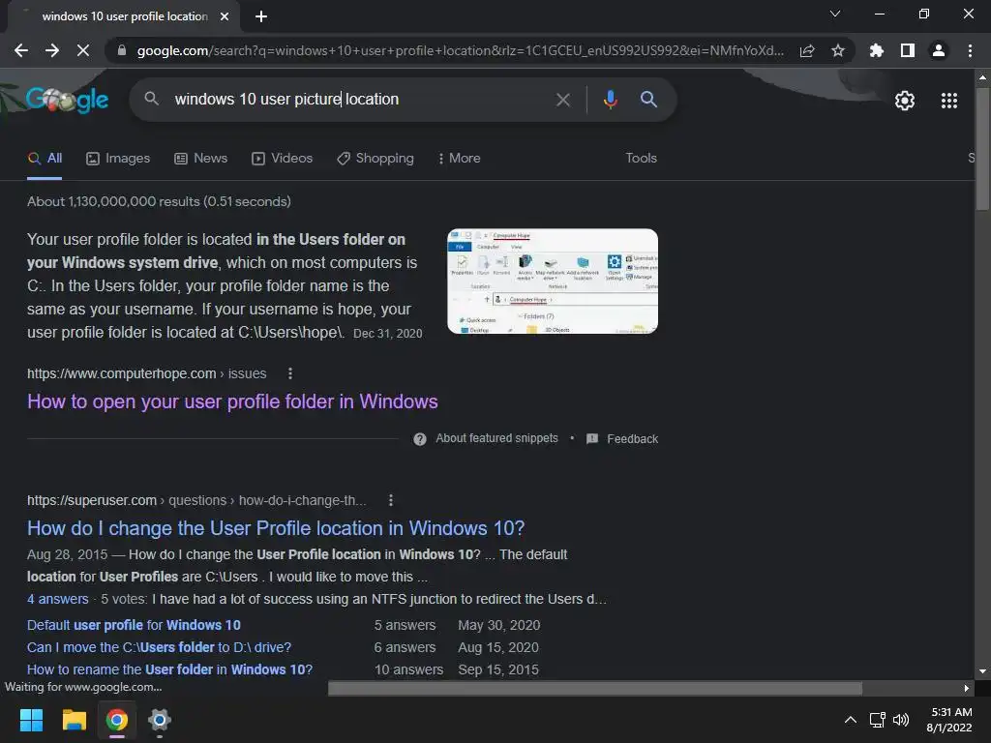Stop loading the page

(83, 50)
